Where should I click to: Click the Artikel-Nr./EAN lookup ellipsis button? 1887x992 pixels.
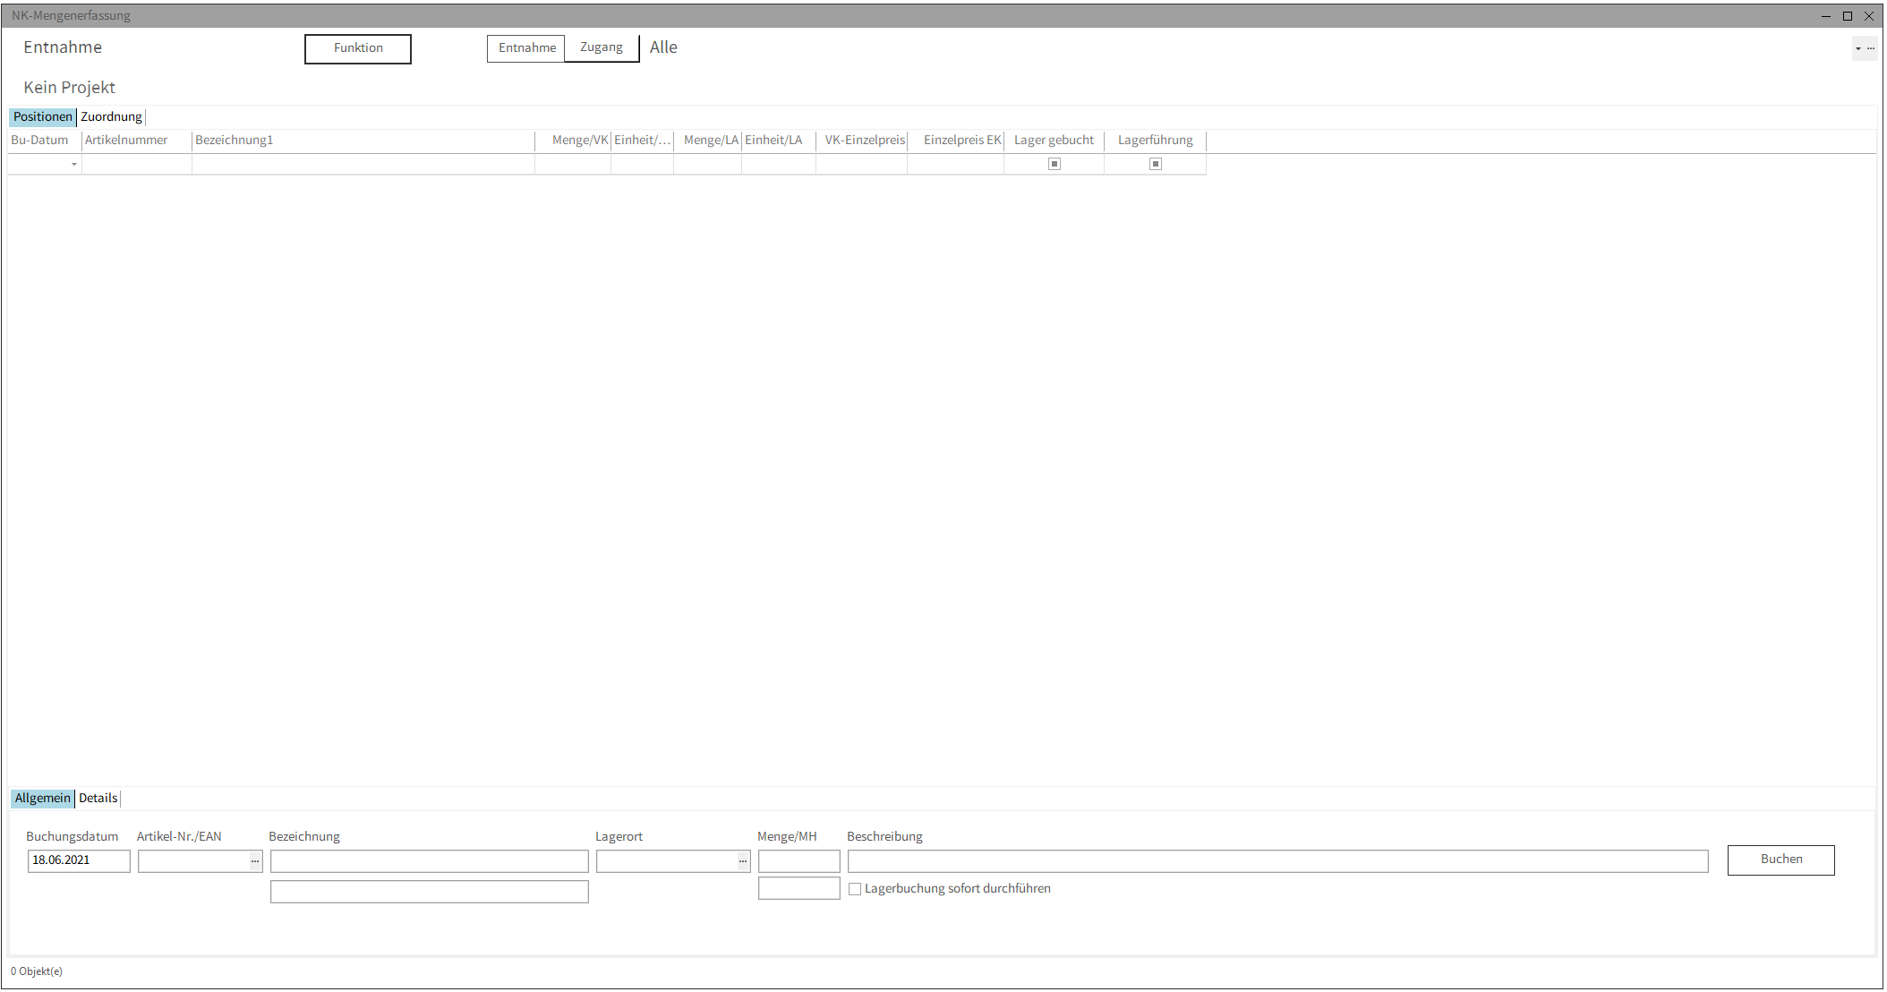255,861
